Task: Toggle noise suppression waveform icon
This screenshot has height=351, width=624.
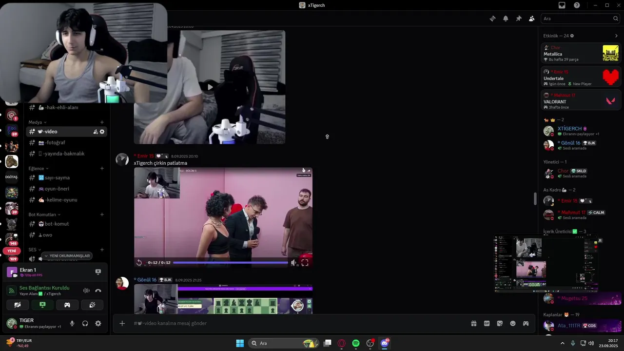Action: click(86, 291)
